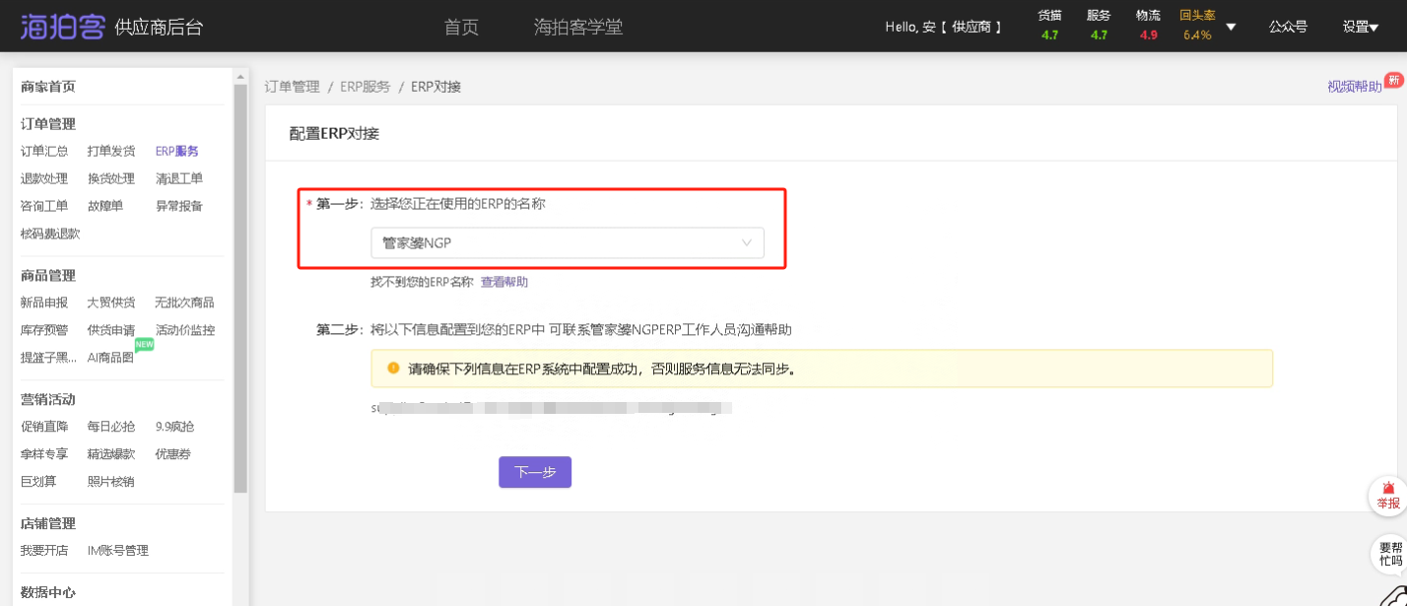Click the 货描 4.7 score
This screenshot has height=606, width=1407.
click(x=1050, y=26)
